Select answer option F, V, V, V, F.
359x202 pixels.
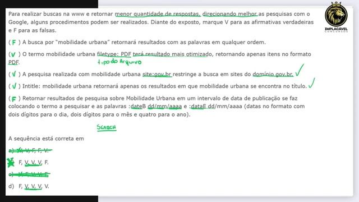[29, 162]
